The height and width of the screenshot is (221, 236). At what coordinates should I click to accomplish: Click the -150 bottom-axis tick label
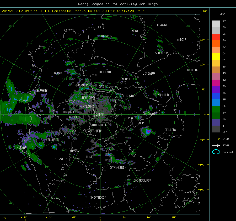[24, 218]
